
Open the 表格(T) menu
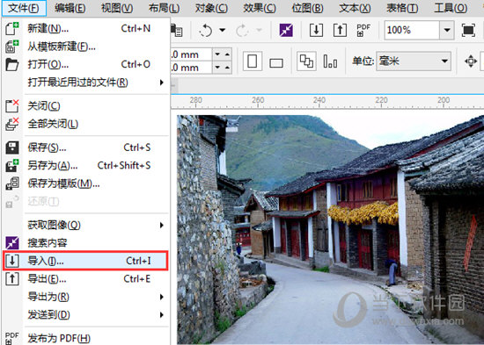point(402,8)
